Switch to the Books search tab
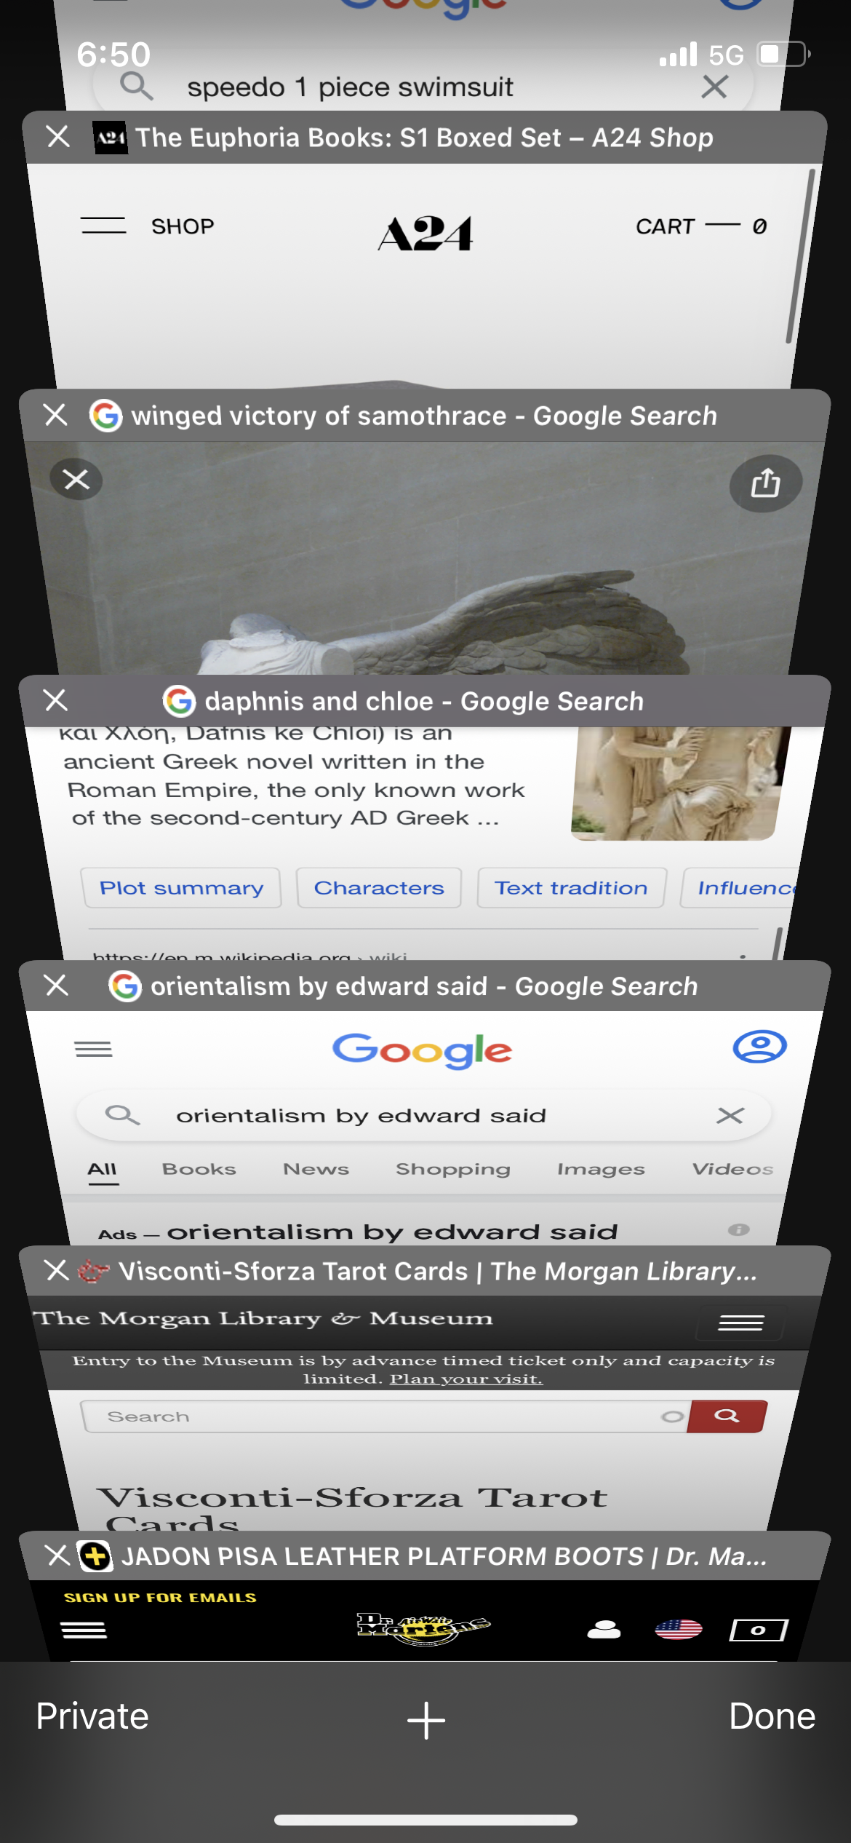Image resolution: width=851 pixels, height=1843 pixels. click(199, 1169)
